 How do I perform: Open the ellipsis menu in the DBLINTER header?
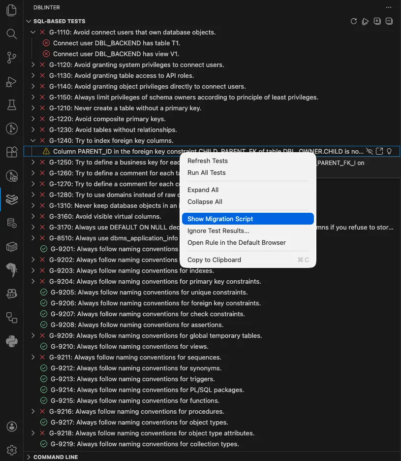(x=388, y=7)
